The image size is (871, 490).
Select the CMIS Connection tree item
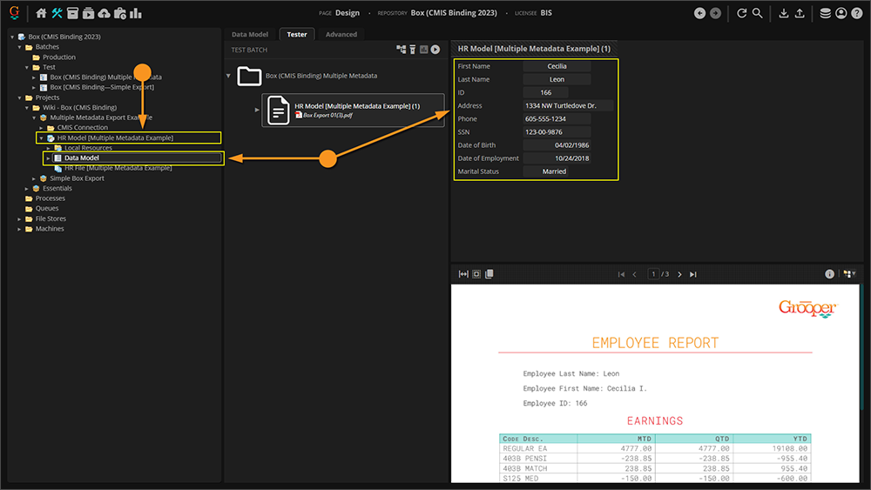[x=82, y=128]
